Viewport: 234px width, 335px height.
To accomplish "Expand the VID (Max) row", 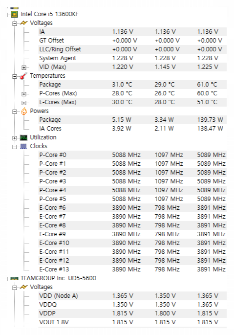I will pyautogui.click(x=24, y=67).
